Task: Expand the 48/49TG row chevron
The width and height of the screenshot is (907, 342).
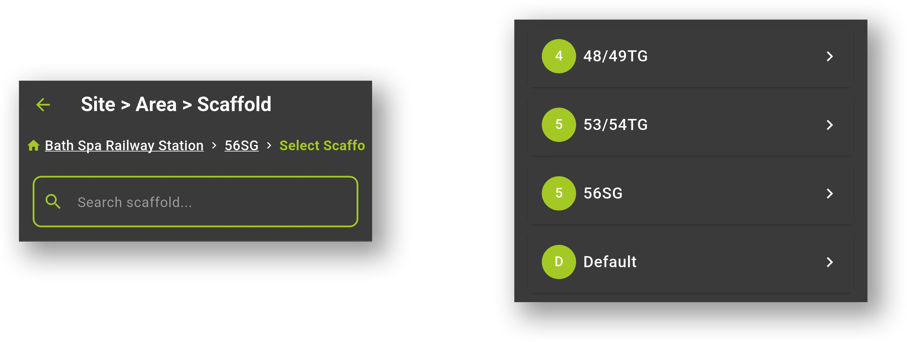Action: tap(830, 56)
